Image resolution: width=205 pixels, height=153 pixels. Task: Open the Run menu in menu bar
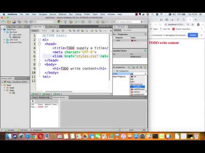(71, 14)
